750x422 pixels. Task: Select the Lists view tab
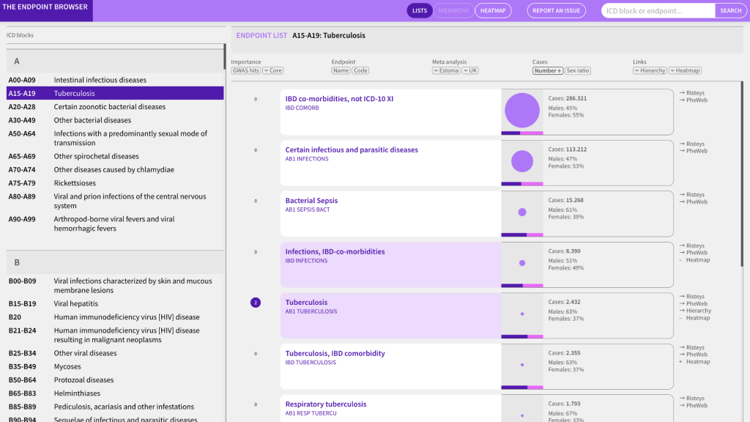pos(420,11)
